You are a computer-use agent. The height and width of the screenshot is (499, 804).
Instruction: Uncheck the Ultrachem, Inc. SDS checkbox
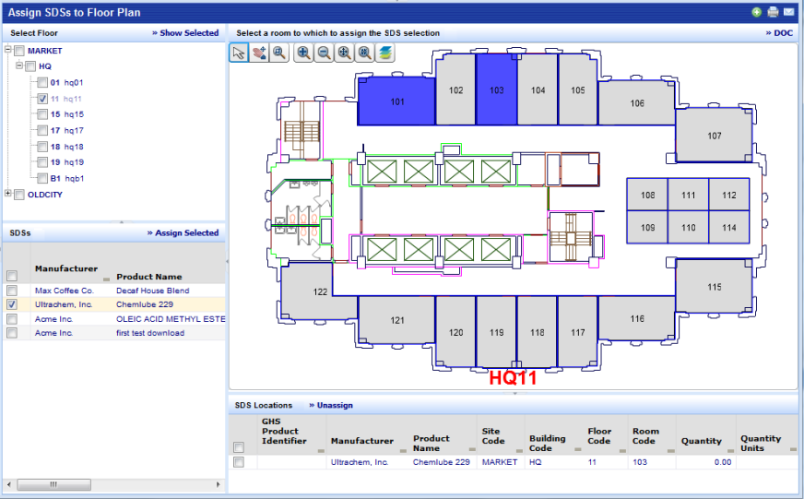12,304
